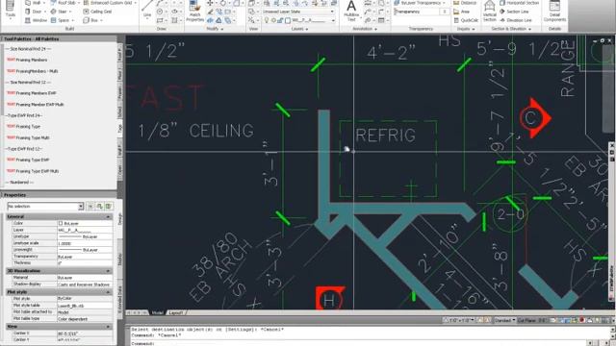The image size is (616, 346).
Task: Expand Section & Elevation panel flyout
Action: tap(511, 29)
